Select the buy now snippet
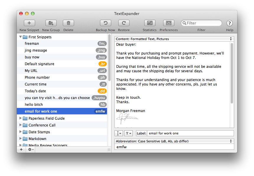Image resolution: width=254 pixels, height=176 pixels. [62, 57]
